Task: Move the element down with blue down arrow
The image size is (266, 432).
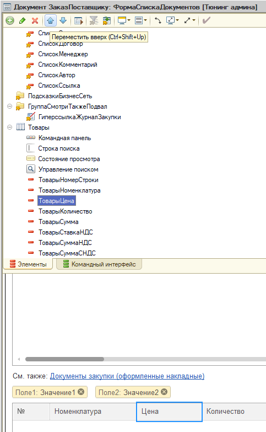Action: click(x=63, y=20)
